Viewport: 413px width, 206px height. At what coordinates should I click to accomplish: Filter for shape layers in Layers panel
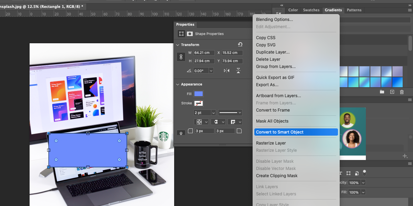(349, 173)
